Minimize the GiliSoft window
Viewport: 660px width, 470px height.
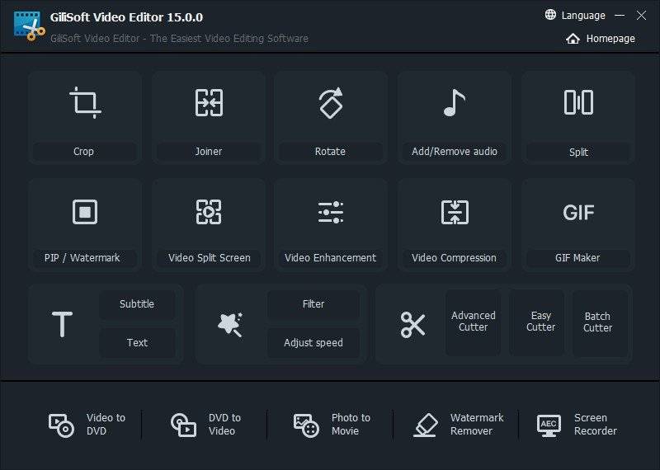620,16
